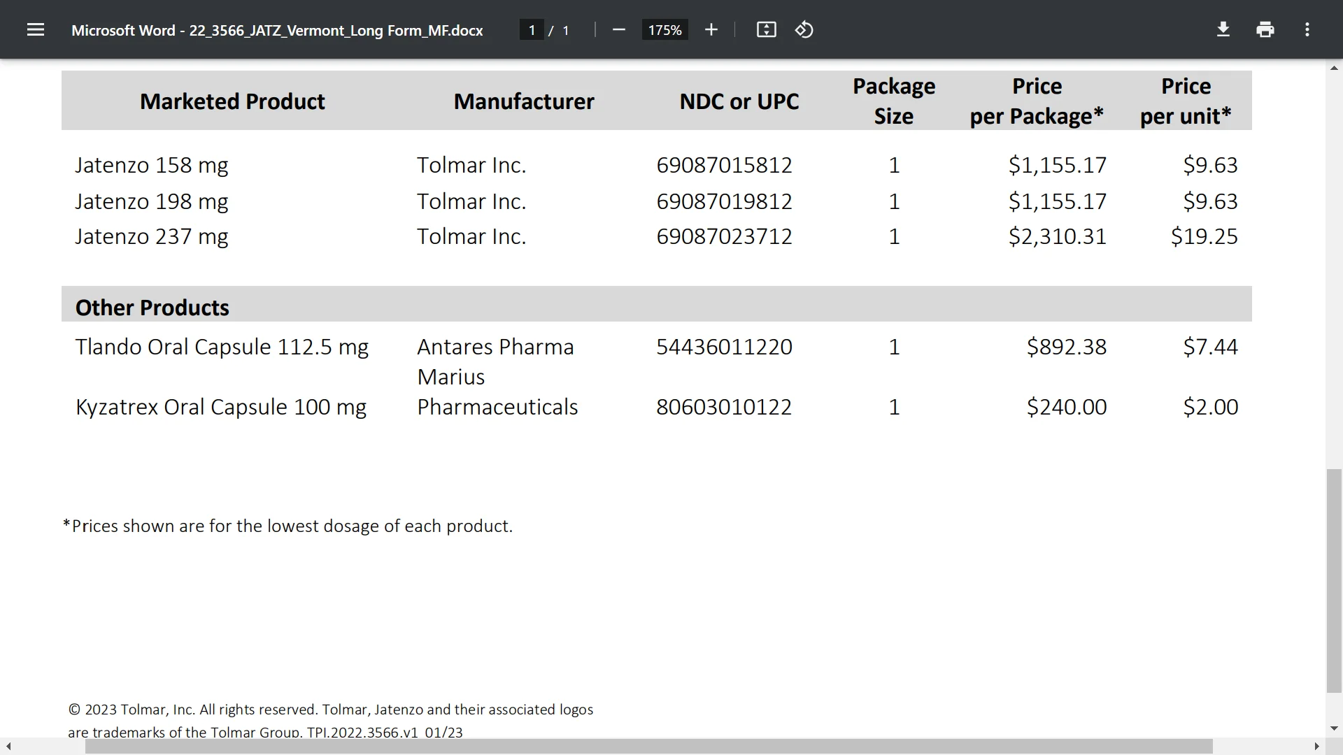This screenshot has width=1343, height=755.
Task: Click the NDC or UPC column header
Action: pos(739,101)
